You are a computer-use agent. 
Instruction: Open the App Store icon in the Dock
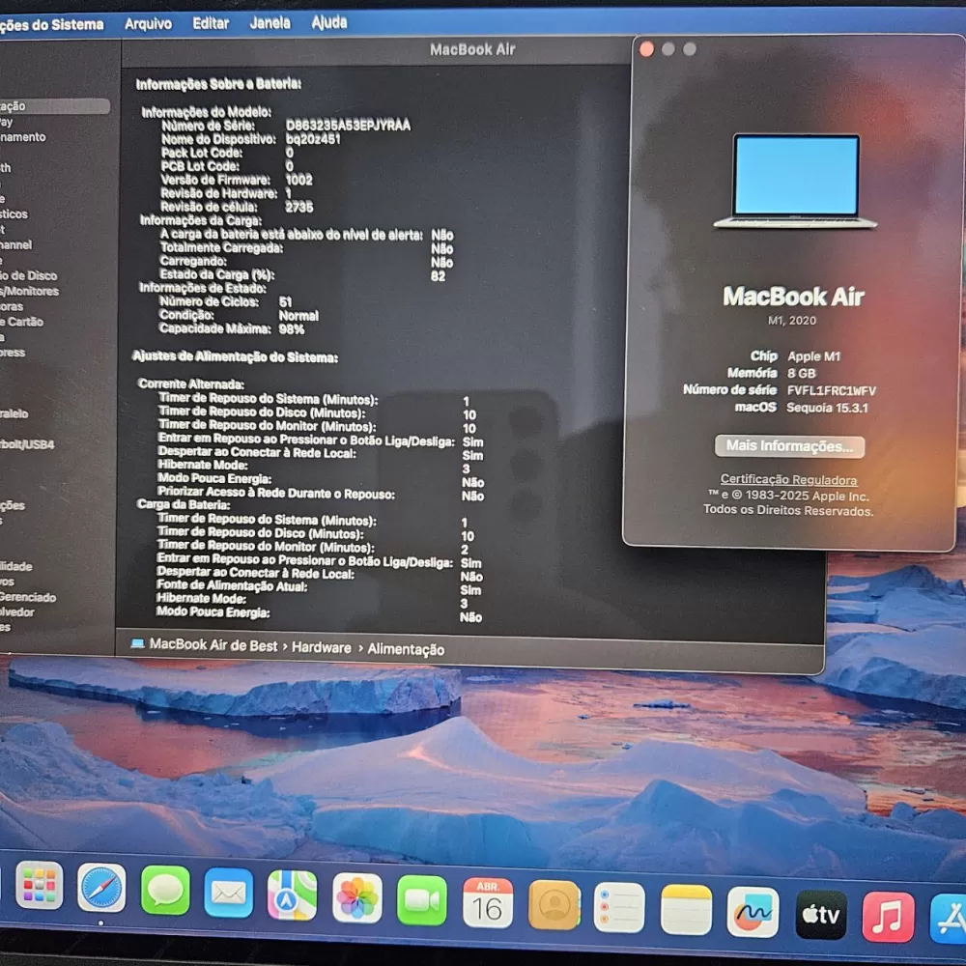pos(950,920)
